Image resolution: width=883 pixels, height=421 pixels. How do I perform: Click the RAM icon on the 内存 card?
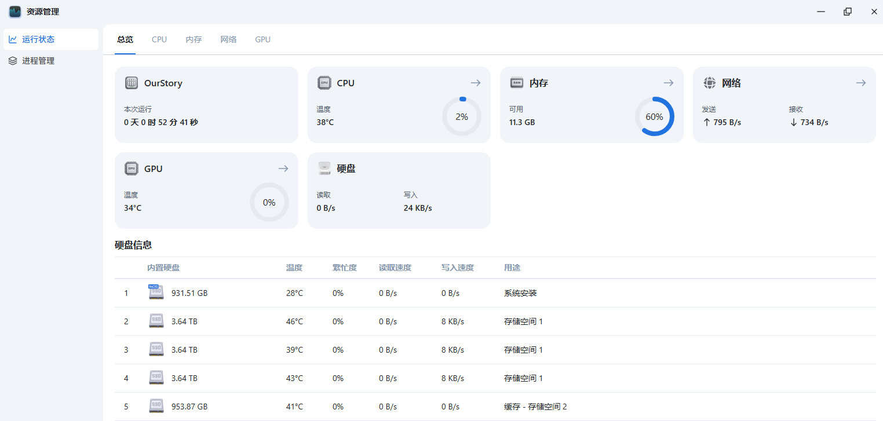516,83
